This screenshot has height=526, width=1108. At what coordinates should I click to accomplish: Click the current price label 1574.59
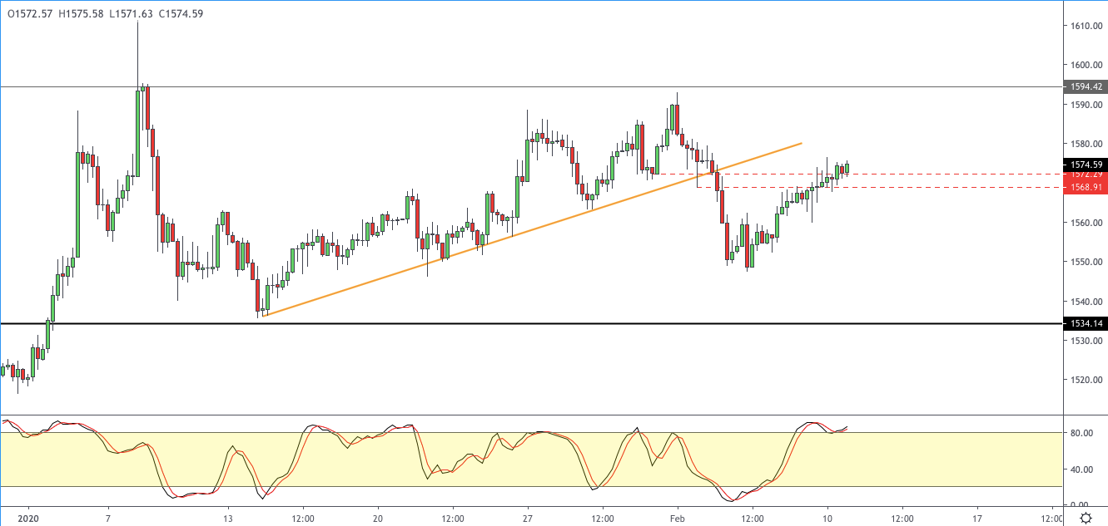click(x=1086, y=165)
